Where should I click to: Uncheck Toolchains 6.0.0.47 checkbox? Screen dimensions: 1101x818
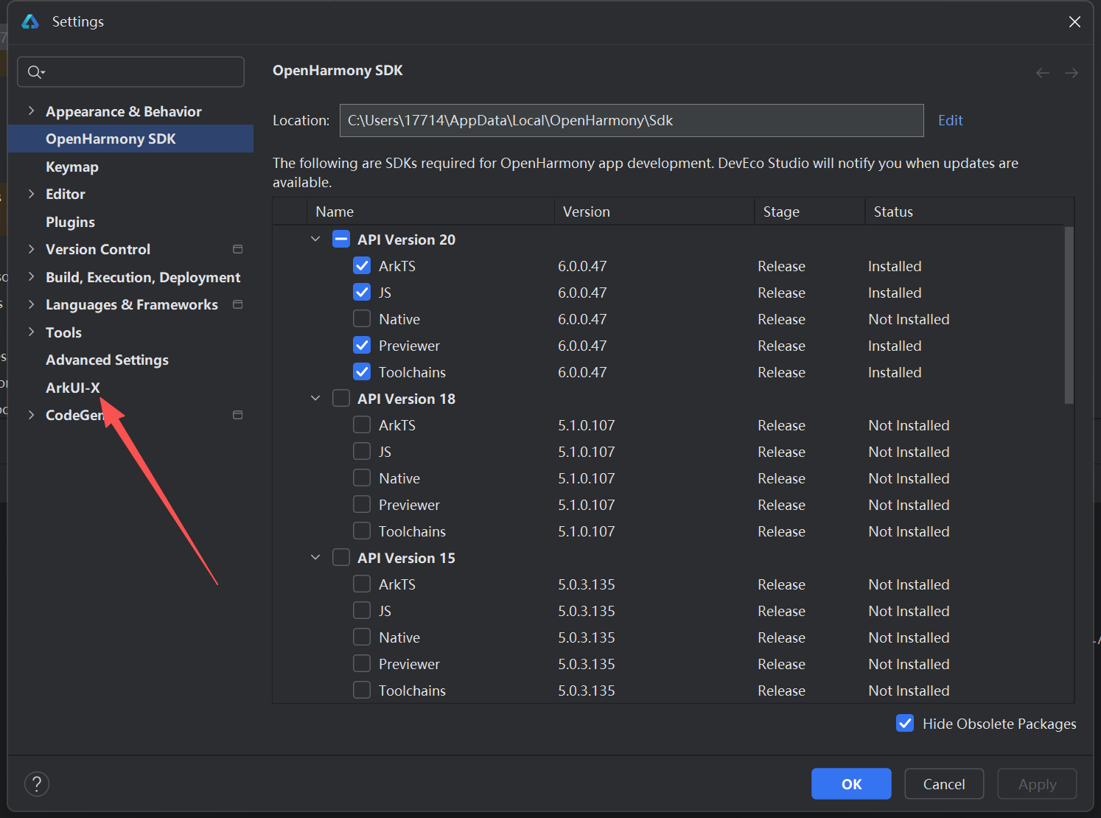(x=362, y=372)
